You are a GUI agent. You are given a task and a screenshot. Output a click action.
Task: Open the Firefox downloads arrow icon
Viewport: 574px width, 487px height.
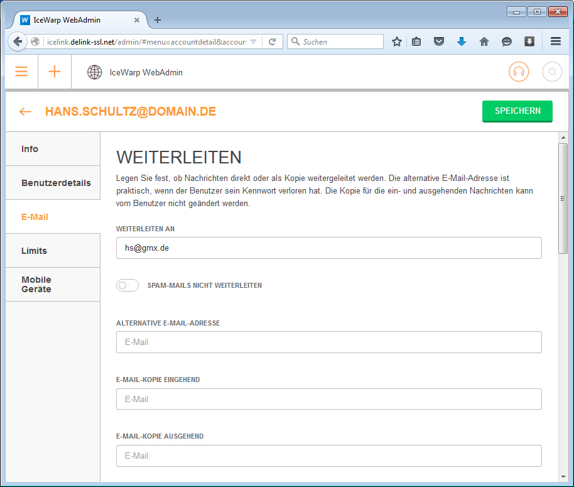462,41
